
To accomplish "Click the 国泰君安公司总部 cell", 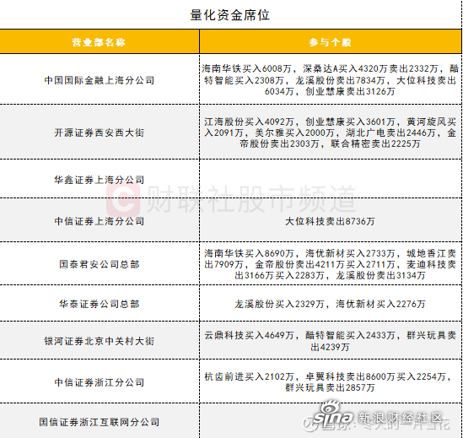I will click(100, 264).
